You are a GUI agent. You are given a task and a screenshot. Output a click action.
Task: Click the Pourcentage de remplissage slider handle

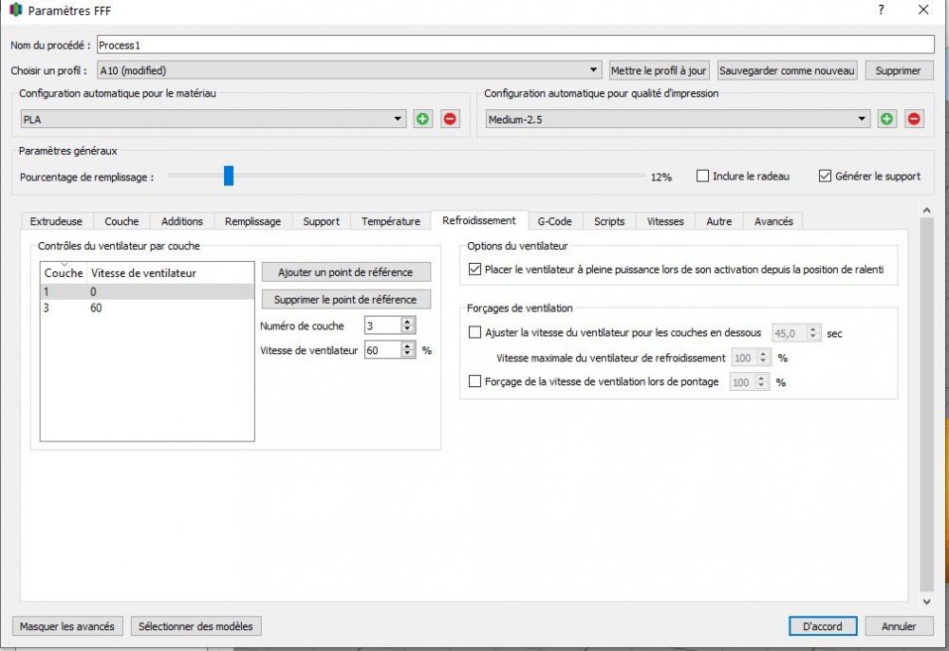click(x=229, y=176)
